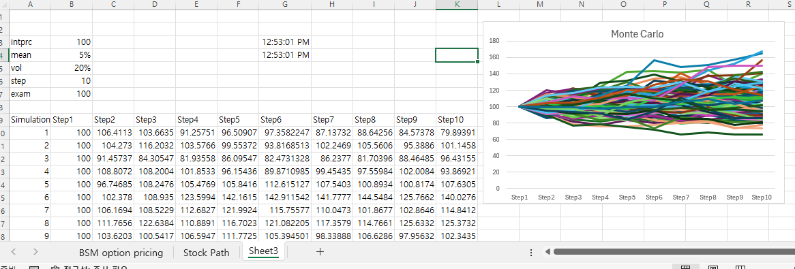The height and width of the screenshot is (269, 795).
Task: Click the 180 value on chart vertical axis
Action: pyautogui.click(x=495, y=41)
